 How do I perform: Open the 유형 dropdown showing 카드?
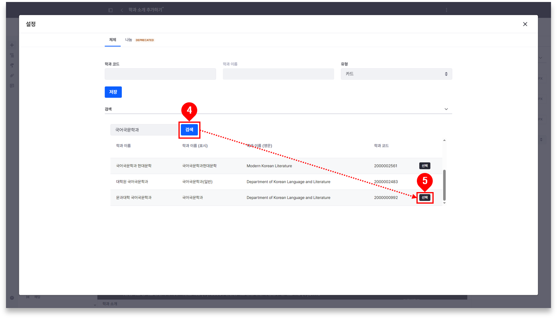(396, 74)
